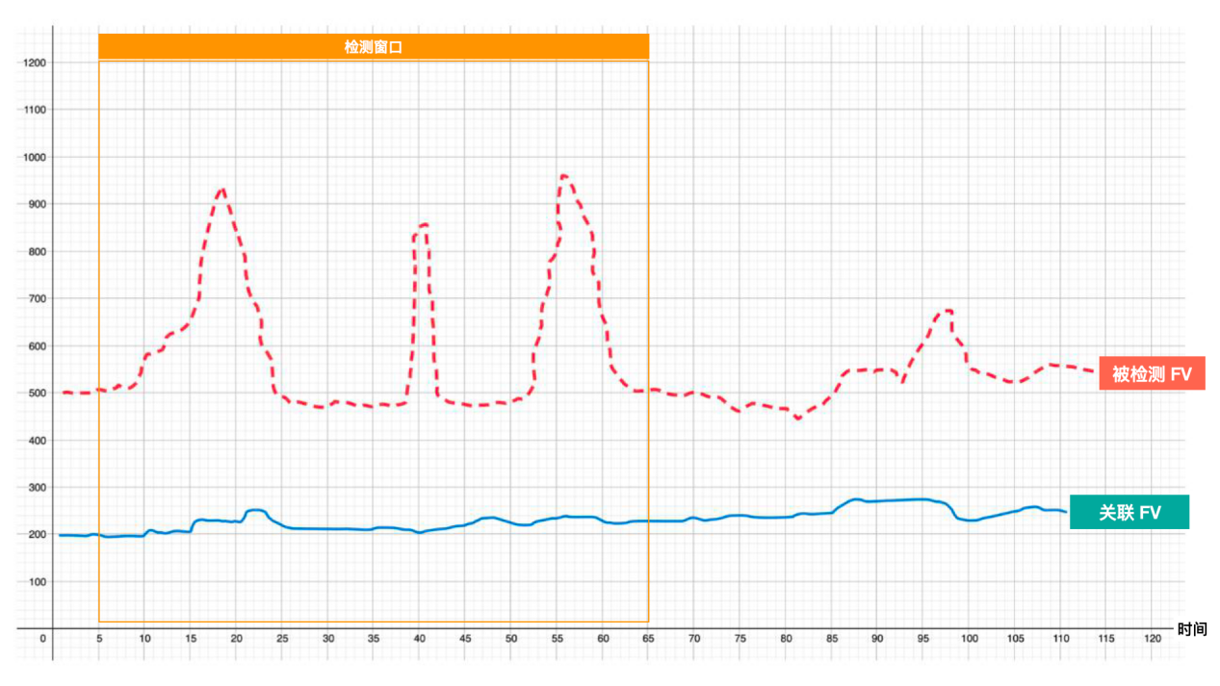1220x686 pixels.
Task: Click the blue curve bump near time 22
Action: [255, 510]
